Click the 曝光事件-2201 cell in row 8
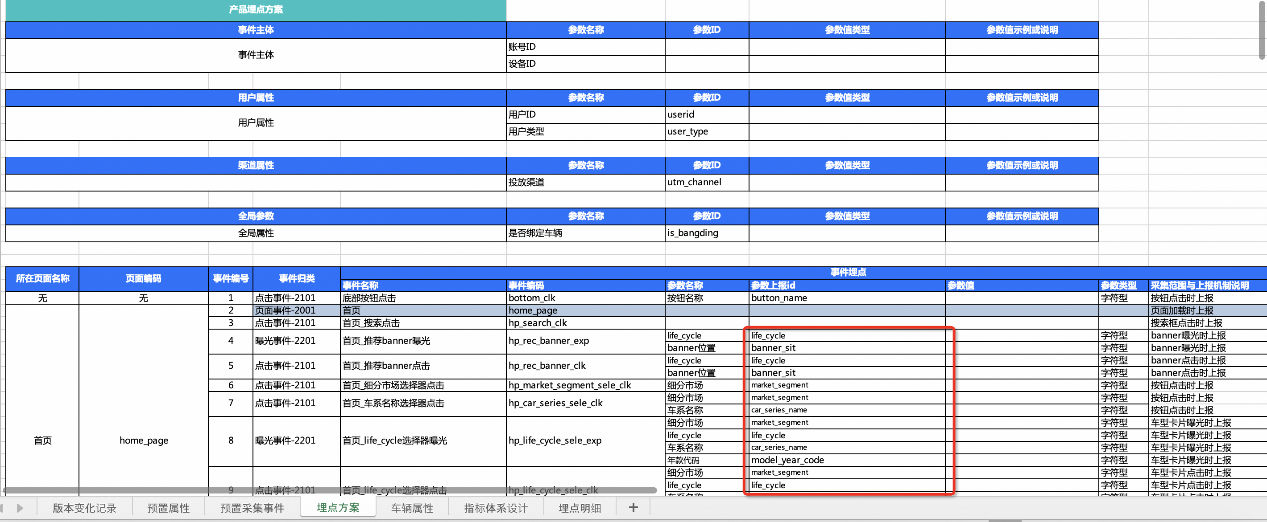 (297, 441)
